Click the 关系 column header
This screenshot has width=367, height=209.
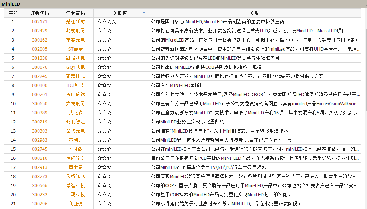tap(254, 13)
